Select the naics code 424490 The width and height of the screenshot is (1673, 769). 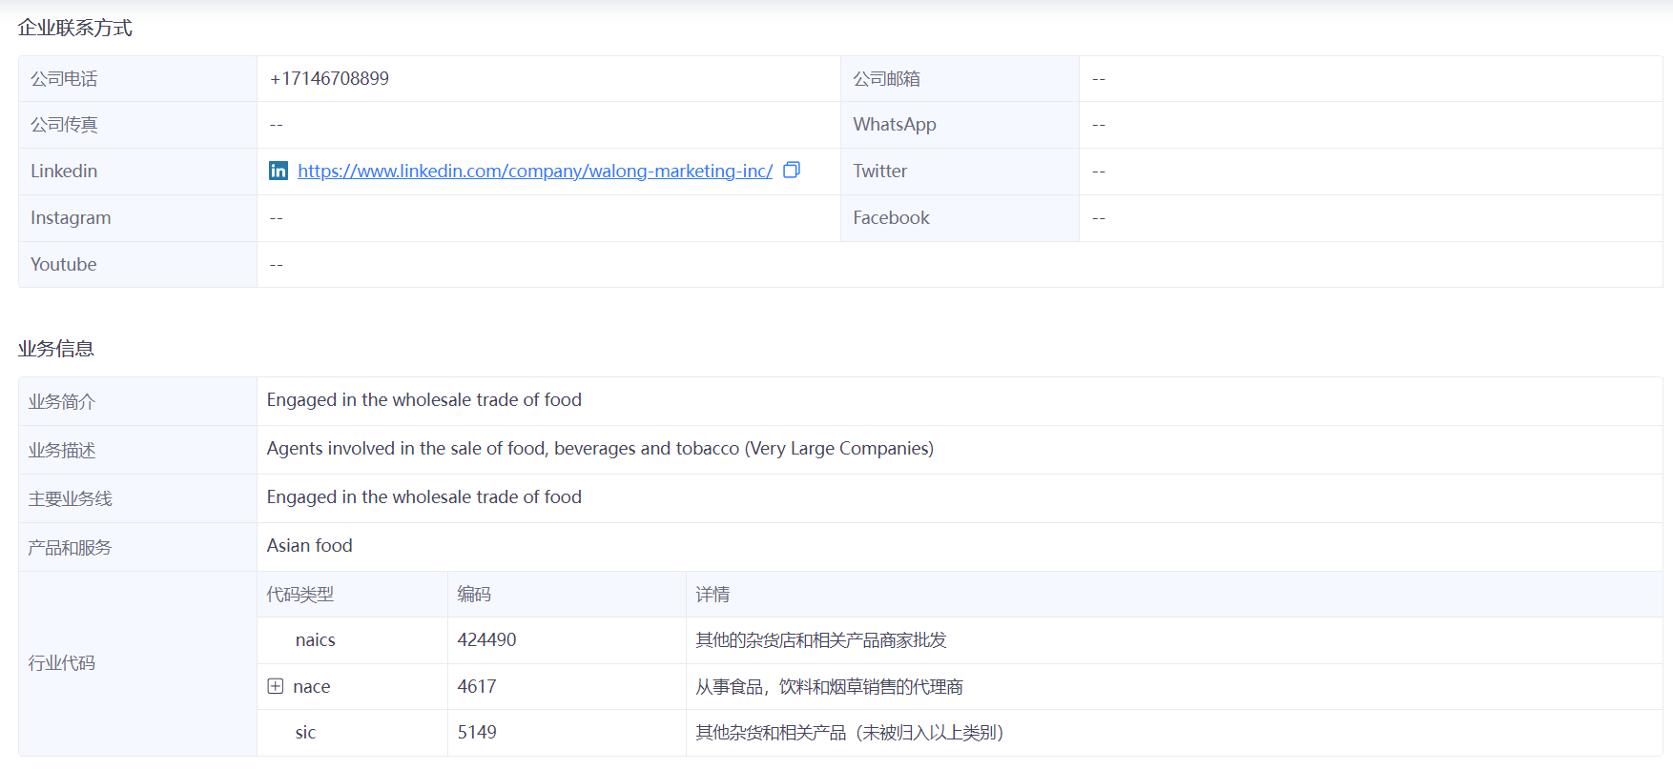pyautogui.click(x=486, y=639)
